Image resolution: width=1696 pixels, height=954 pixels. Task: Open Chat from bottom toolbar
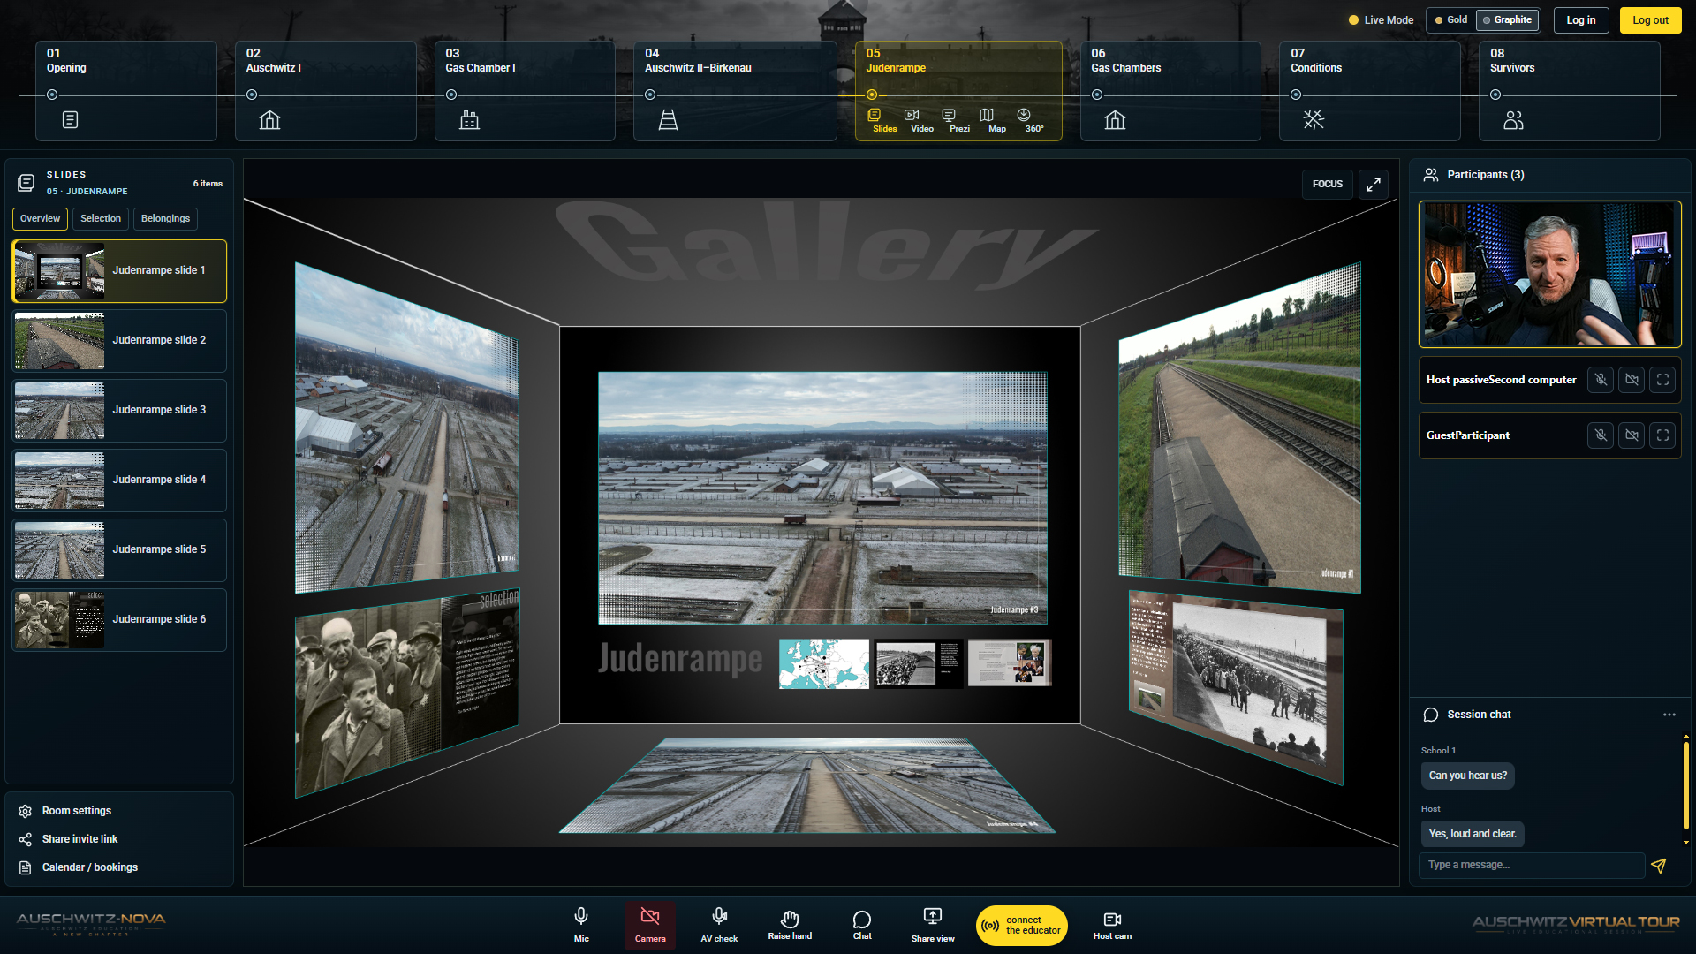point(862,925)
